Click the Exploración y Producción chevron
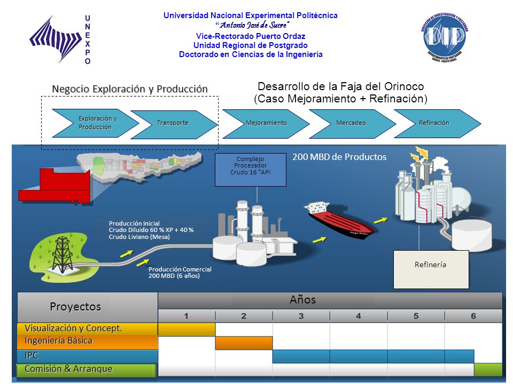This screenshot has height=384, width=513. point(95,123)
